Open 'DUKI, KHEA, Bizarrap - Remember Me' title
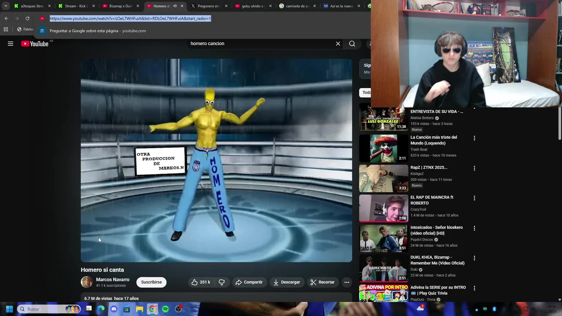This screenshot has height=316, width=562. [x=437, y=260]
